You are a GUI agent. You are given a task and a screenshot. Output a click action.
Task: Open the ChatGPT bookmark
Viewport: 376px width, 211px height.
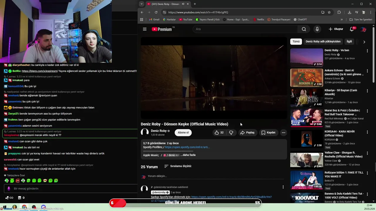300,20
